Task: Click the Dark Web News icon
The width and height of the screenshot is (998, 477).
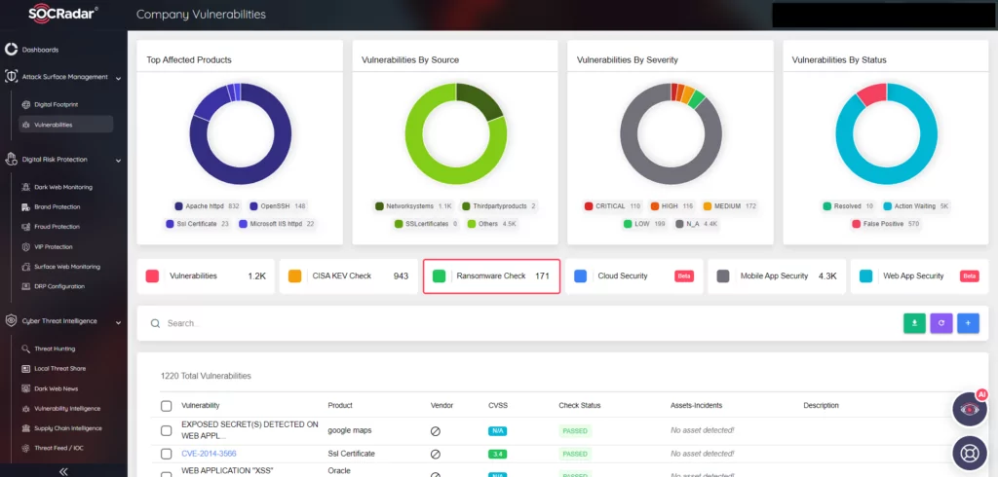Action: tap(26, 388)
